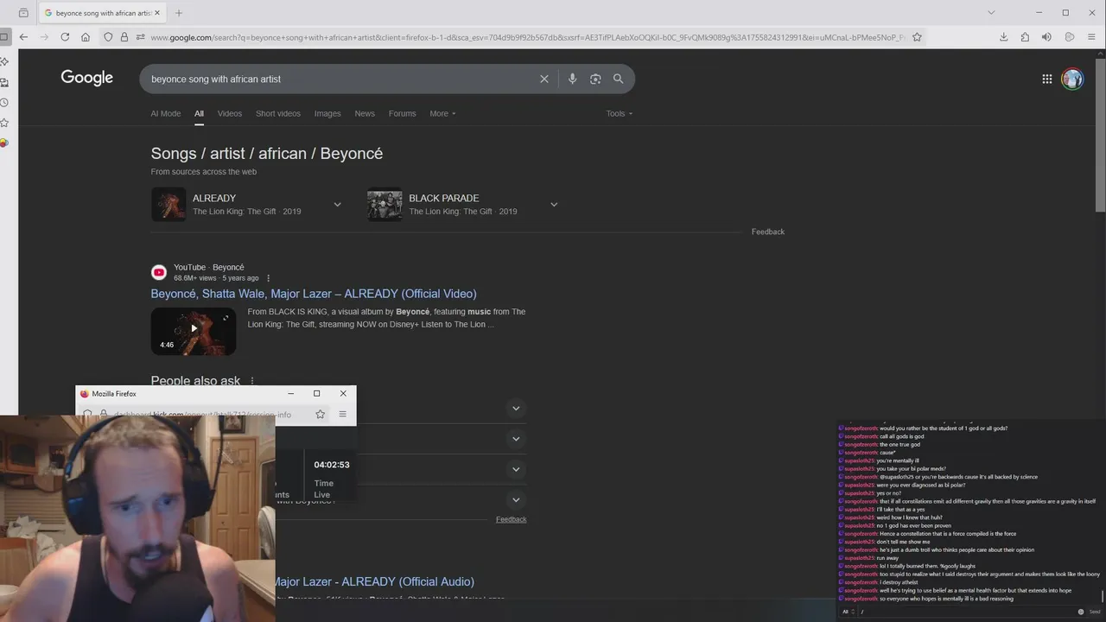
Task: Select the All results tab
Action: pyautogui.click(x=199, y=113)
